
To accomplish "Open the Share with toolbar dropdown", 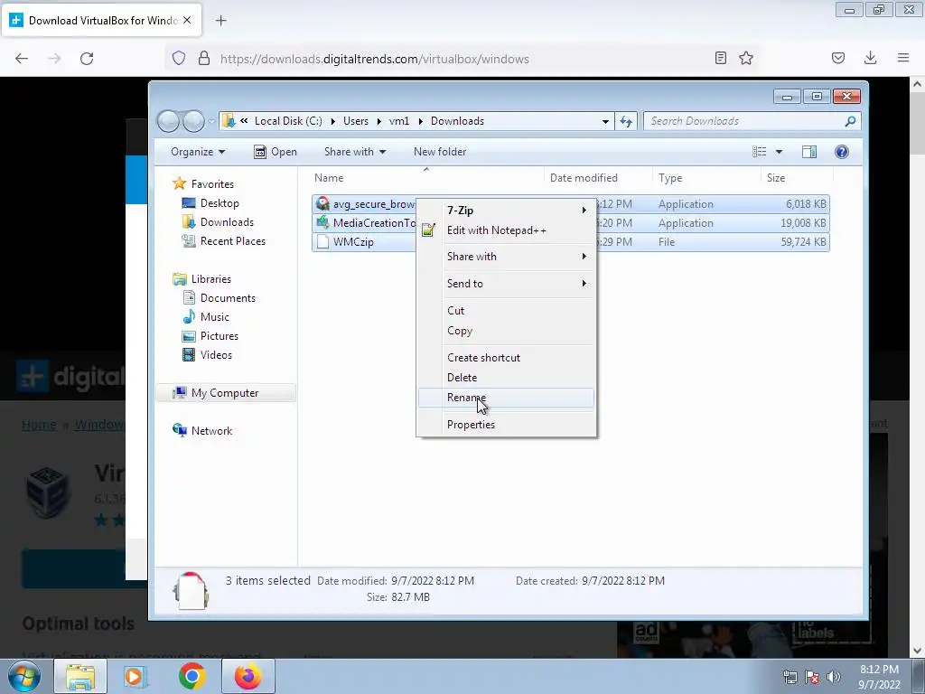I will click(354, 152).
